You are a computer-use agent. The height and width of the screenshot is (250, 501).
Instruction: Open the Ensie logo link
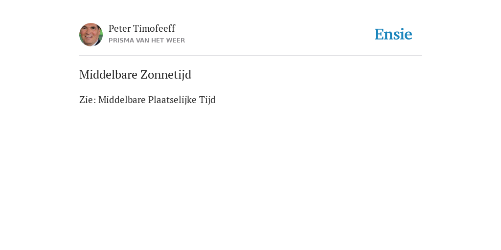pos(393,34)
